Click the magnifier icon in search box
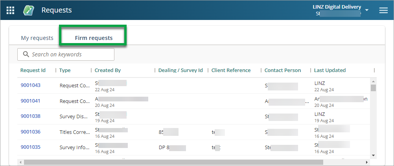 [26, 54]
